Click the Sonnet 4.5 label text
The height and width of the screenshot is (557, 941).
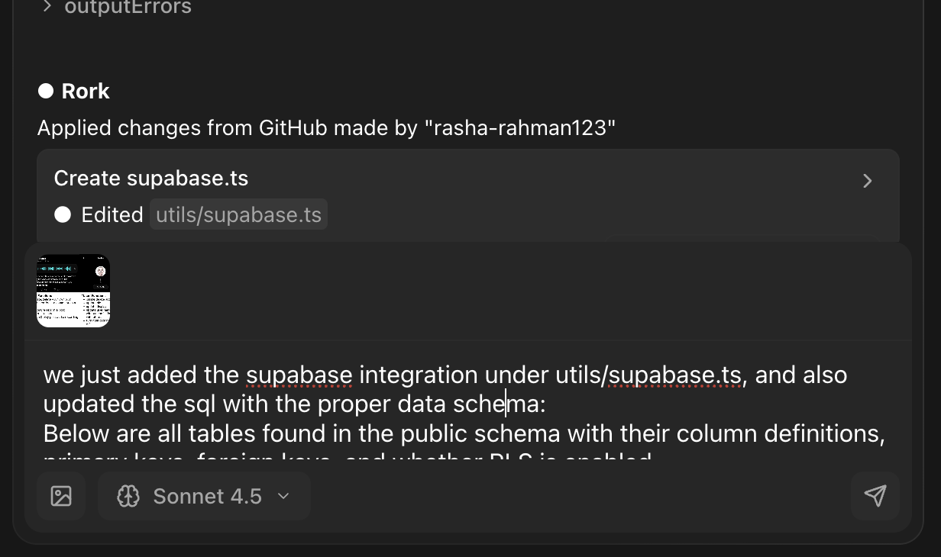pos(206,496)
